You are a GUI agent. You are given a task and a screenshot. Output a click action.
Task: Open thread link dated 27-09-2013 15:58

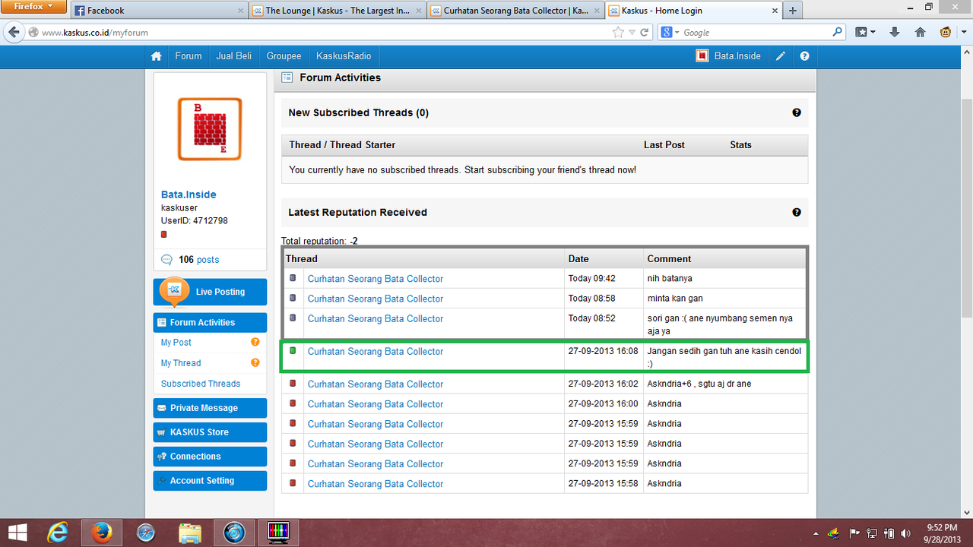tap(376, 484)
